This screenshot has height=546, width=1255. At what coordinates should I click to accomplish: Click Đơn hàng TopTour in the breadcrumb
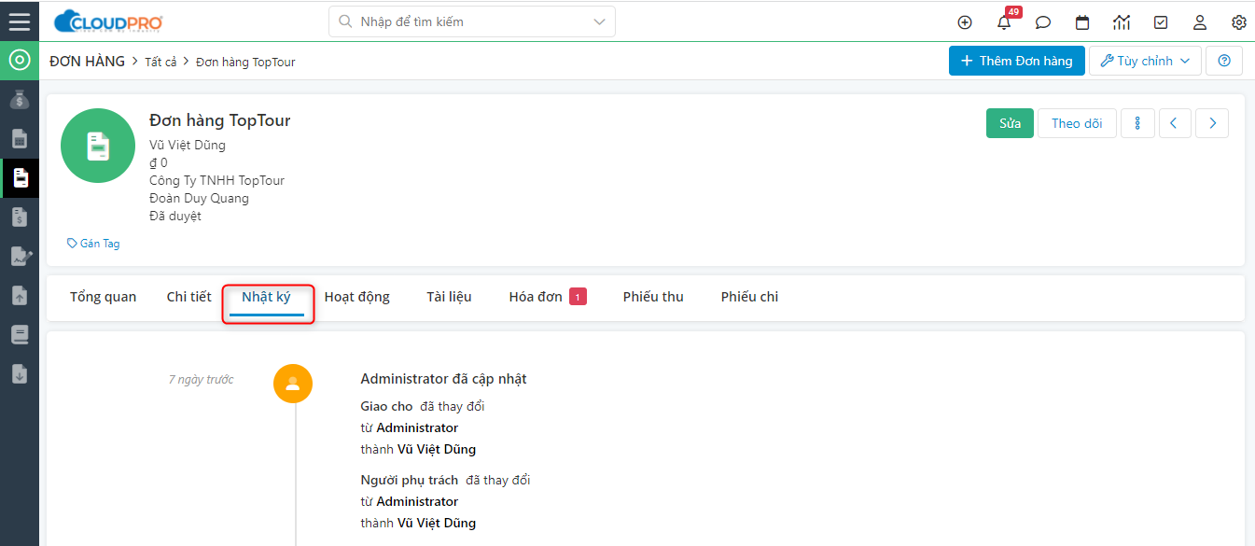click(x=245, y=62)
